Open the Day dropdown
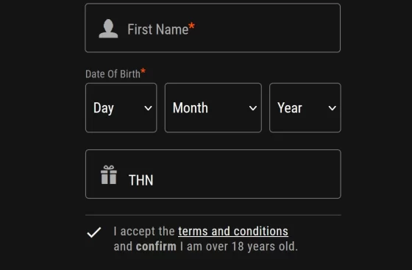 click(x=121, y=107)
